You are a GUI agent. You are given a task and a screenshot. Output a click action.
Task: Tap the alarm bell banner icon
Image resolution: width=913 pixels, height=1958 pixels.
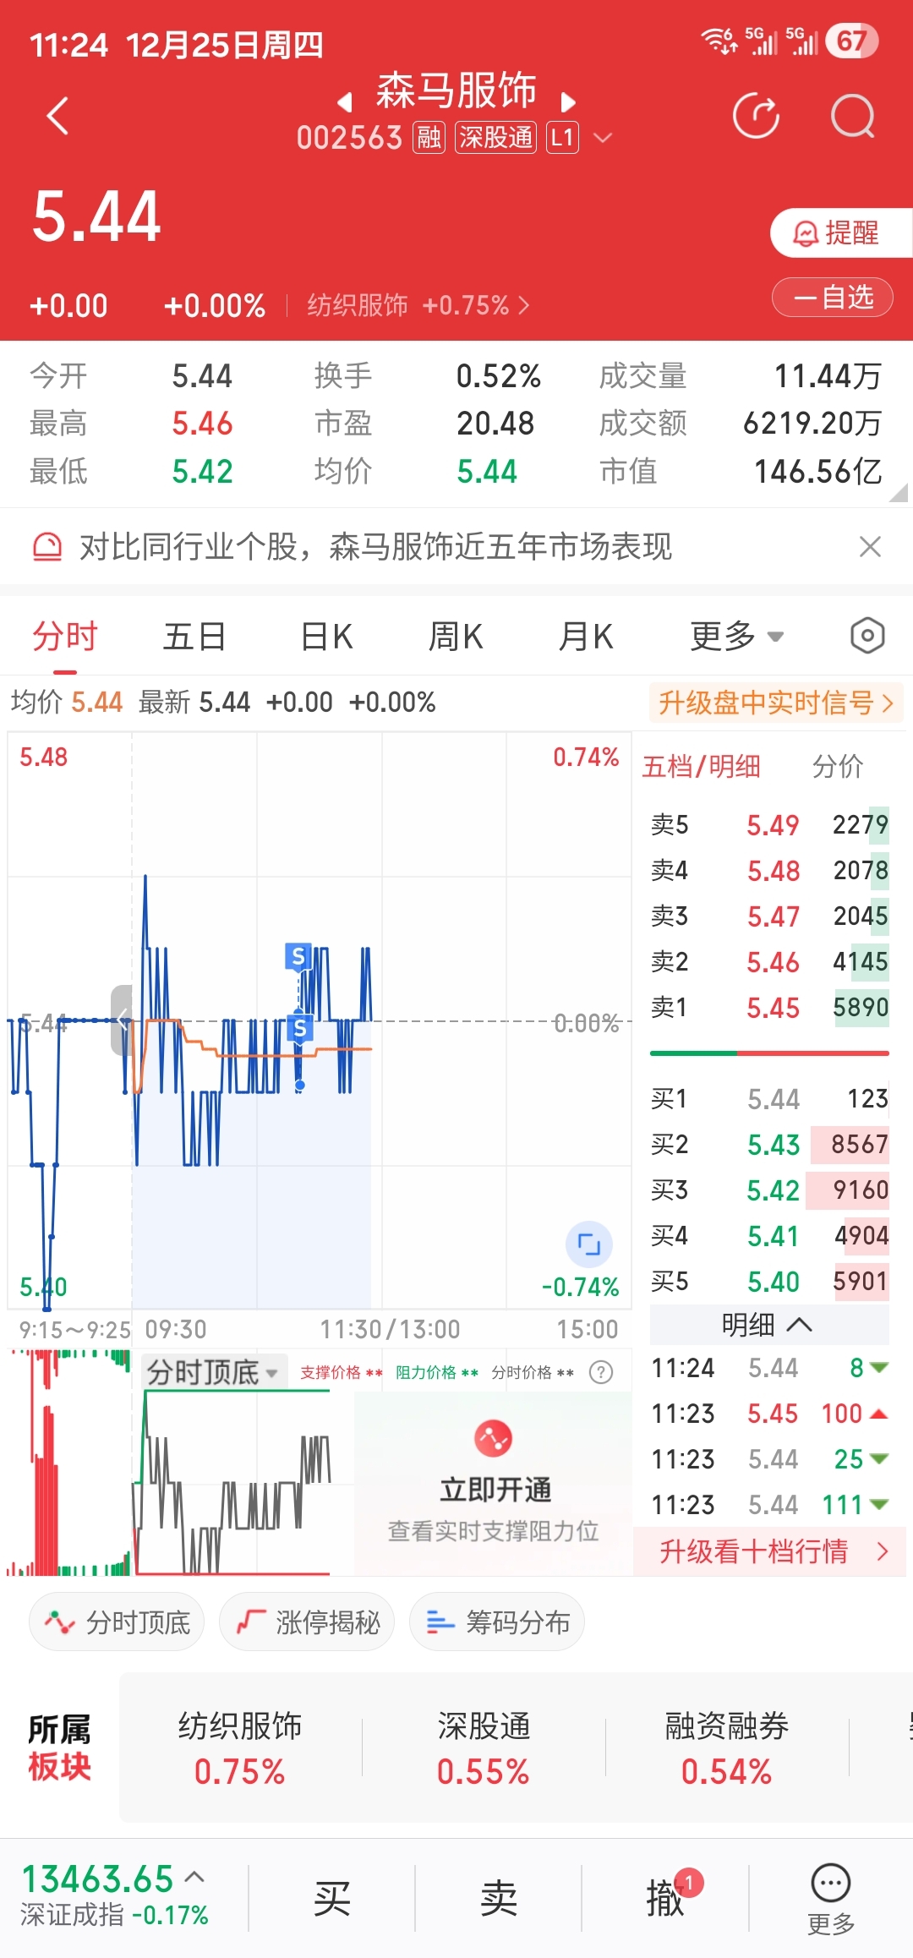point(47,547)
